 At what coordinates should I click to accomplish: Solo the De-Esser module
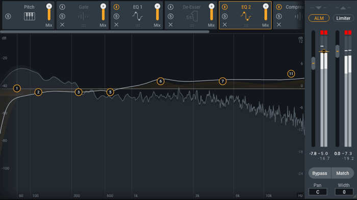point(170,16)
